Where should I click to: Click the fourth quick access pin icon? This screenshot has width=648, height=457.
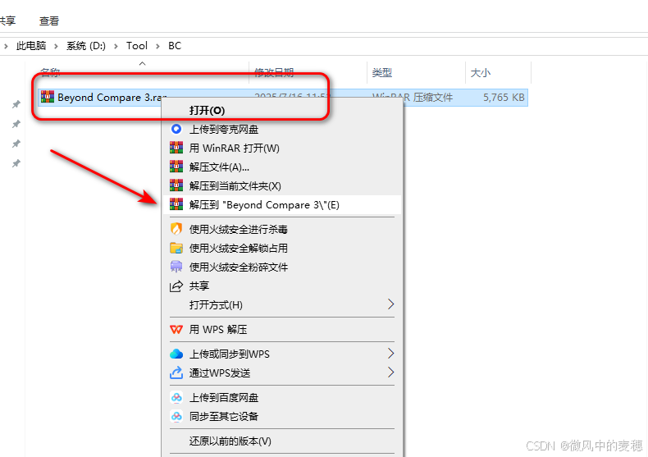coord(16,163)
